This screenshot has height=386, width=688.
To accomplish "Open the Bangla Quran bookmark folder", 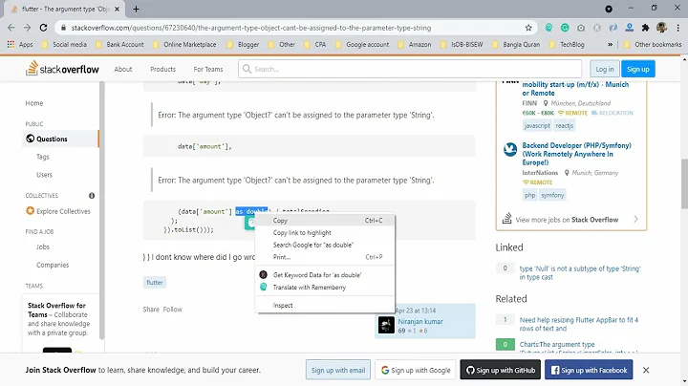I will click(516, 44).
